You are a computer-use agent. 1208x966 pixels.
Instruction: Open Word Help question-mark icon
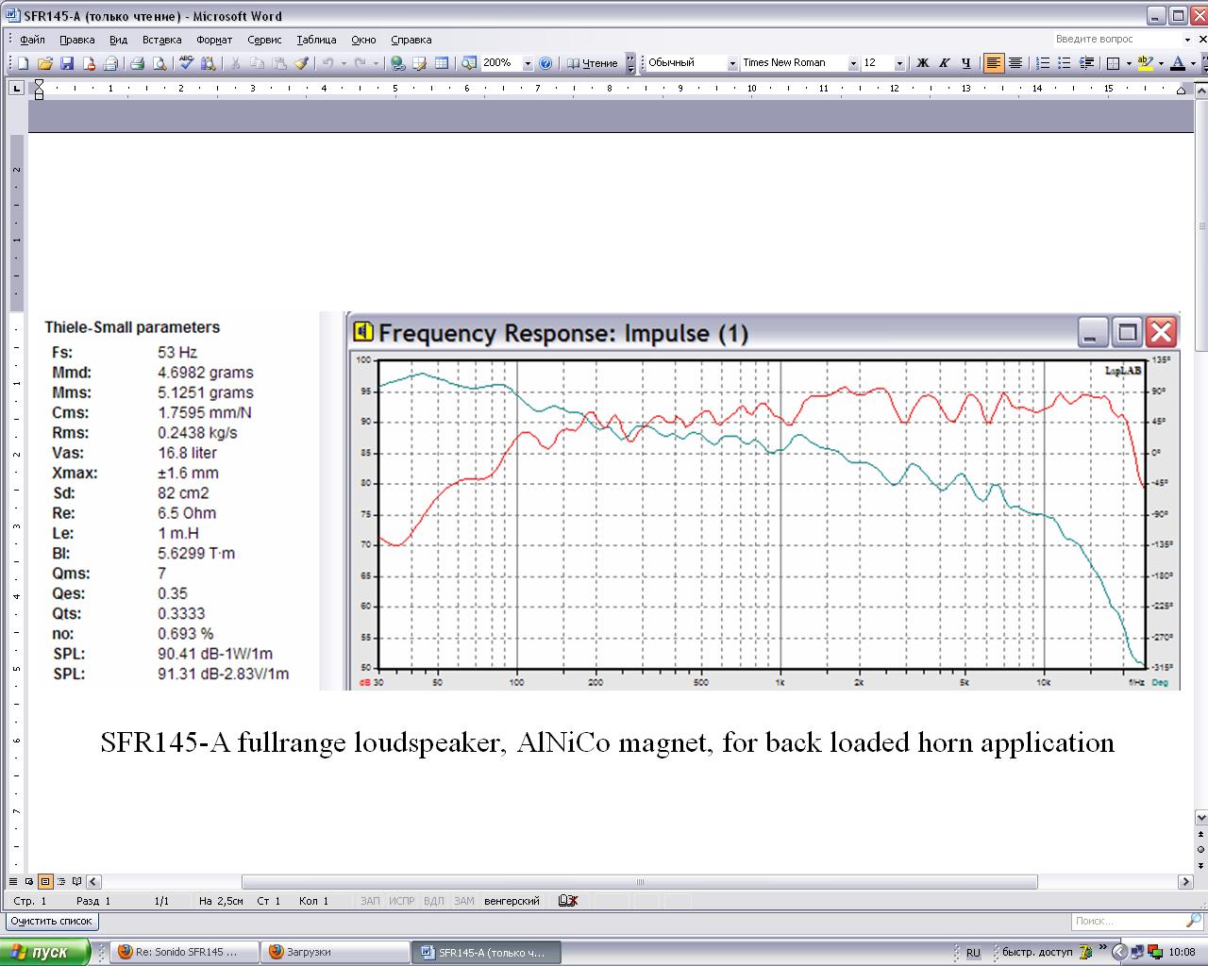click(545, 63)
